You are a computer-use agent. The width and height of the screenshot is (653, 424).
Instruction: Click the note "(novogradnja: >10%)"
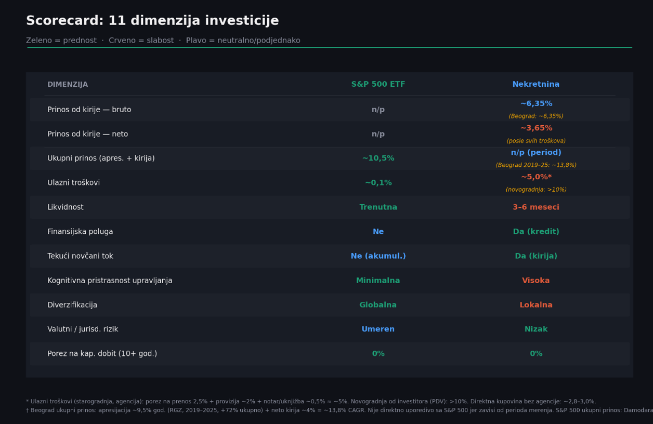(536, 190)
